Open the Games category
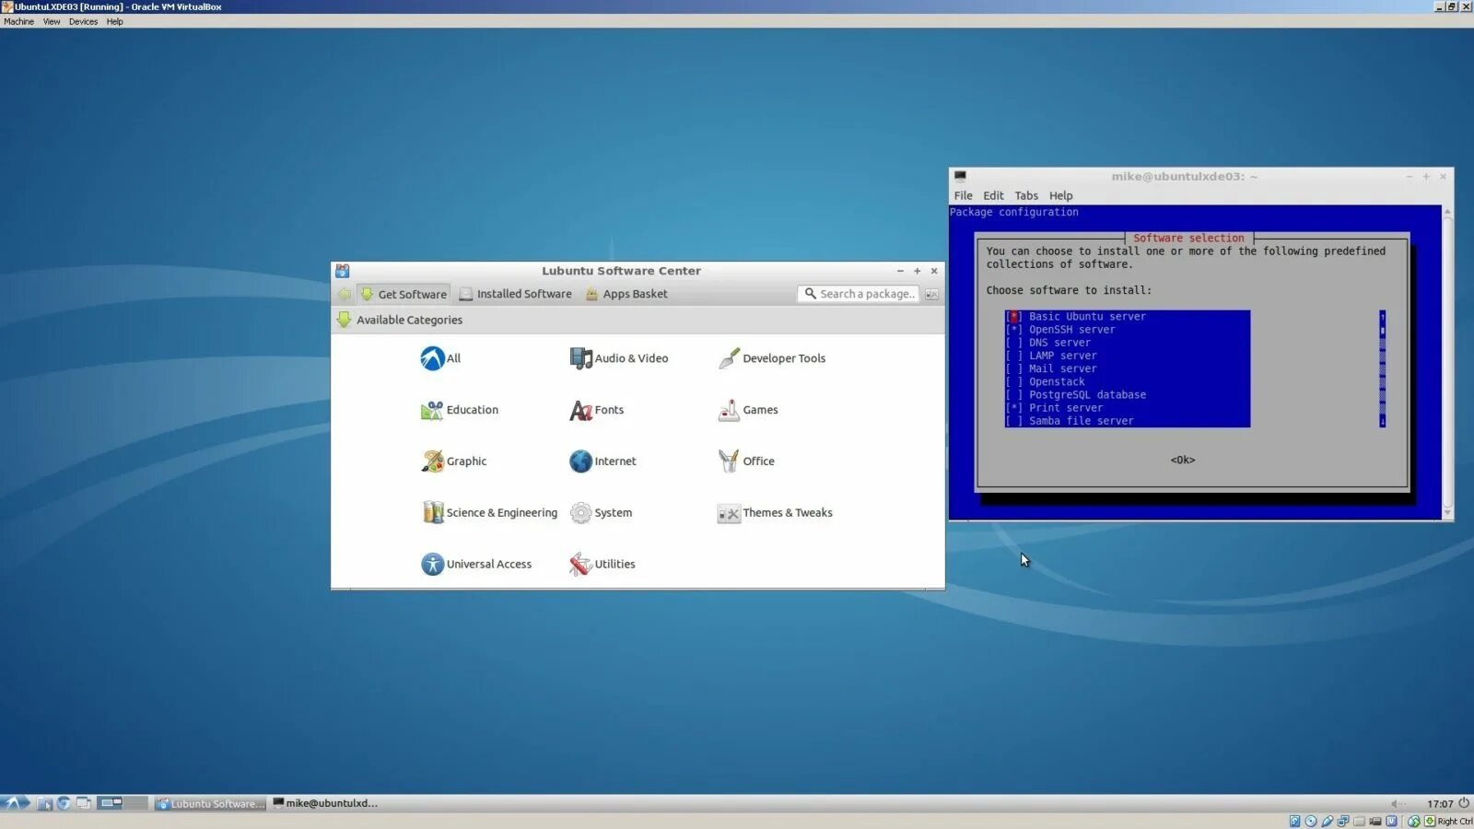Screen dimensions: 1474x829 coord(747,410)
